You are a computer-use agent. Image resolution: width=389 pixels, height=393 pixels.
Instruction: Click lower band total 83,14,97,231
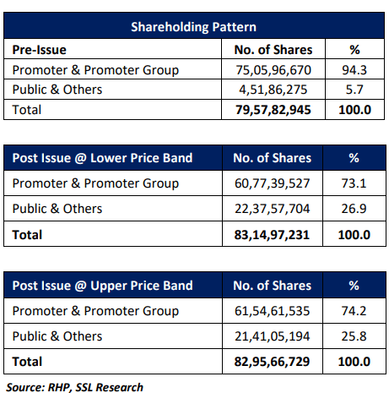(272, 235)
